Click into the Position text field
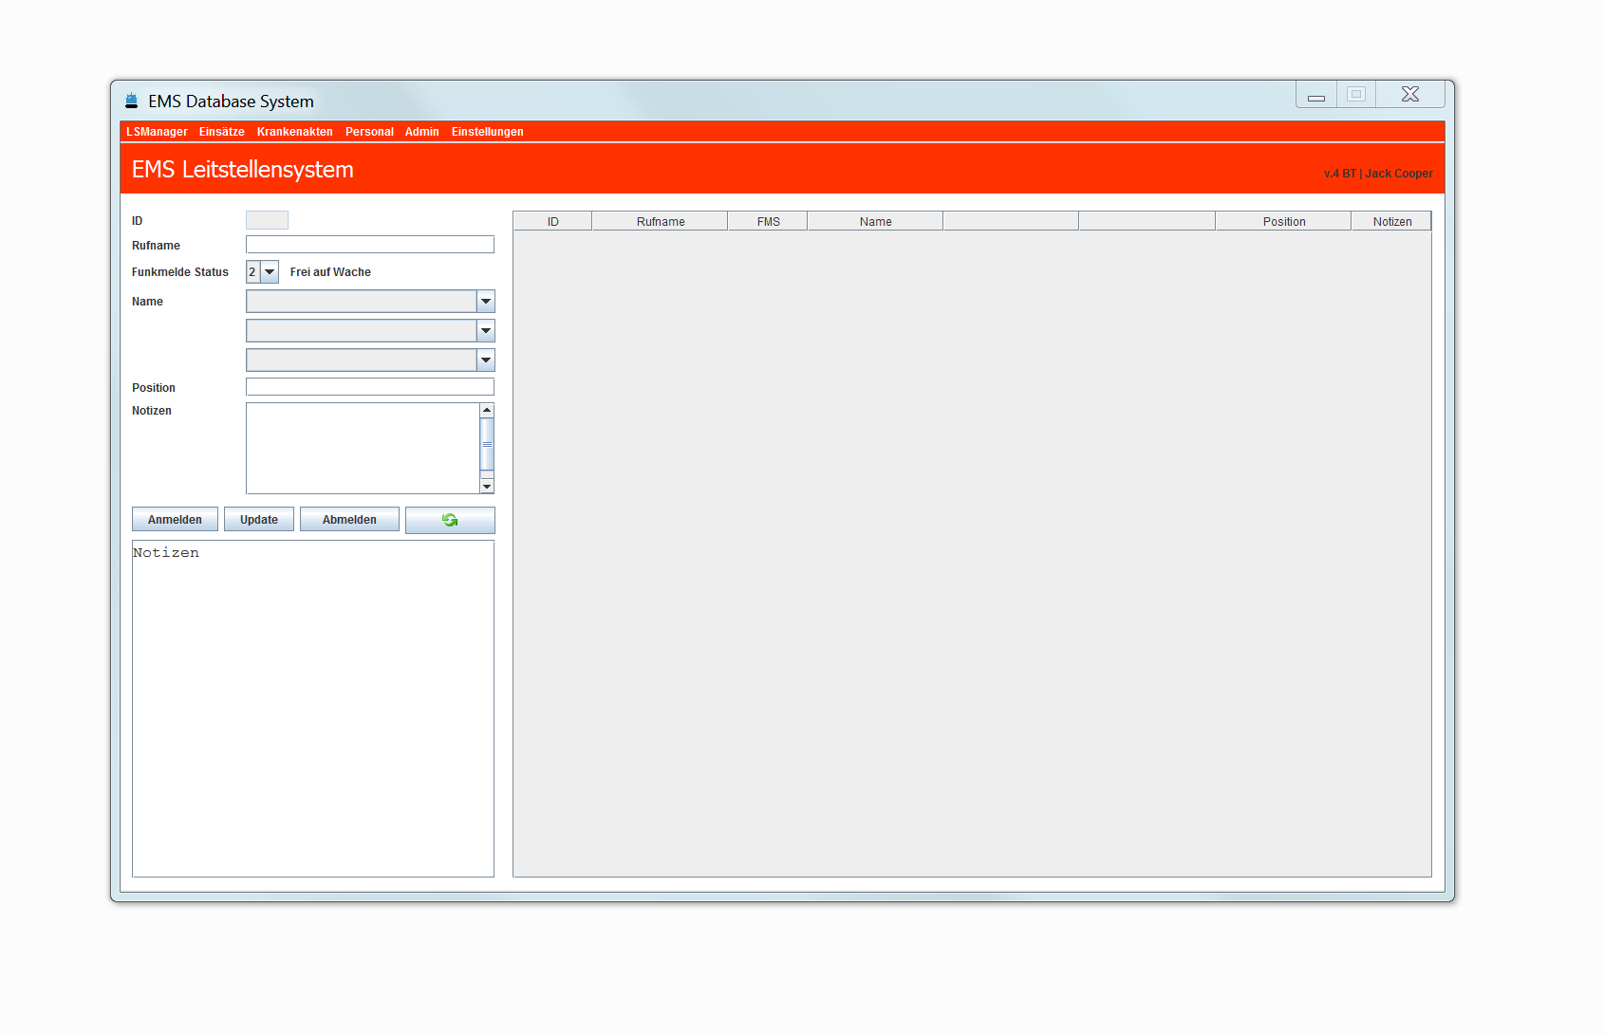This screenshot has width=1604, height=1035. (369, 387)
